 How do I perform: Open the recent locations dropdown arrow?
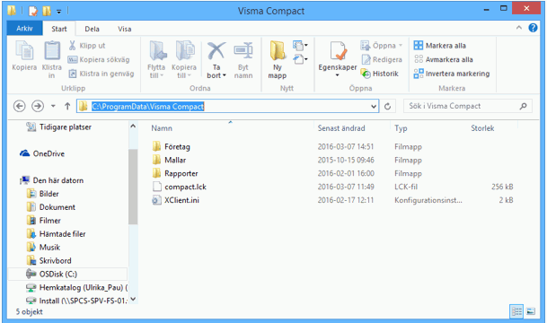click(53, 106)
